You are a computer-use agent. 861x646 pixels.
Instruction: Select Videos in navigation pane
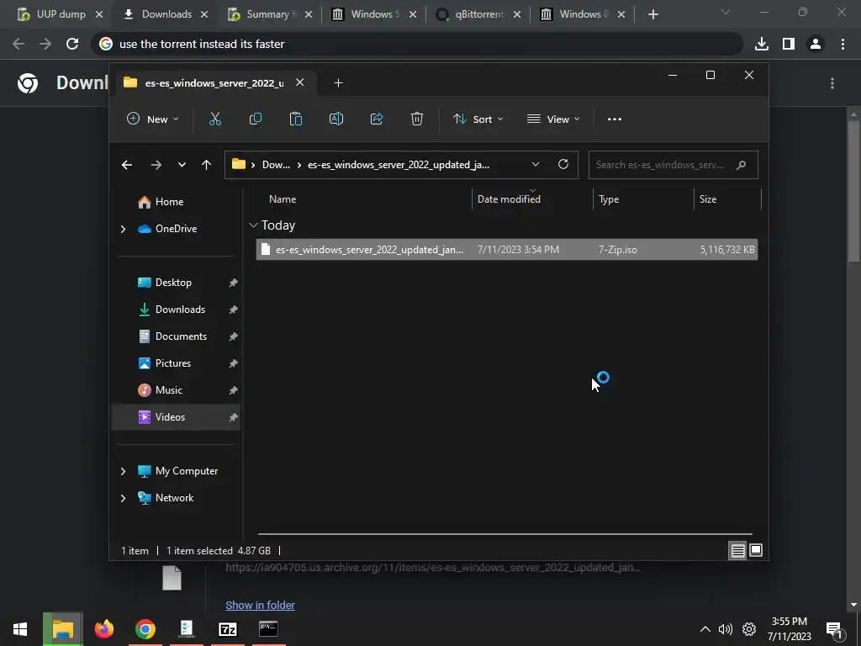[x=176, y=417]
